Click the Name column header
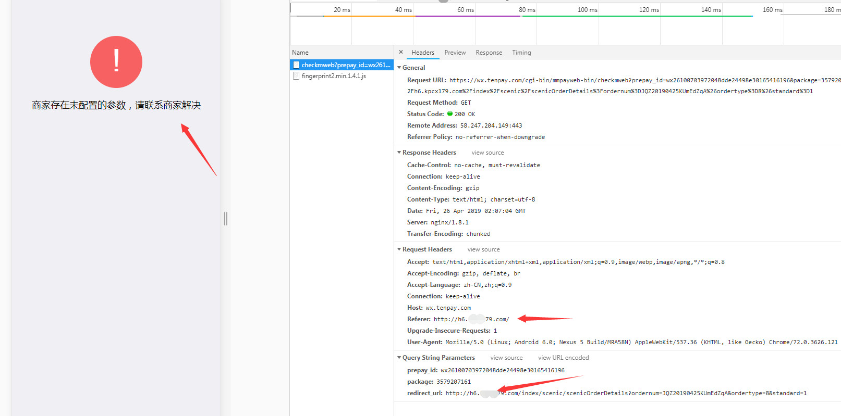 coord(300,53)
